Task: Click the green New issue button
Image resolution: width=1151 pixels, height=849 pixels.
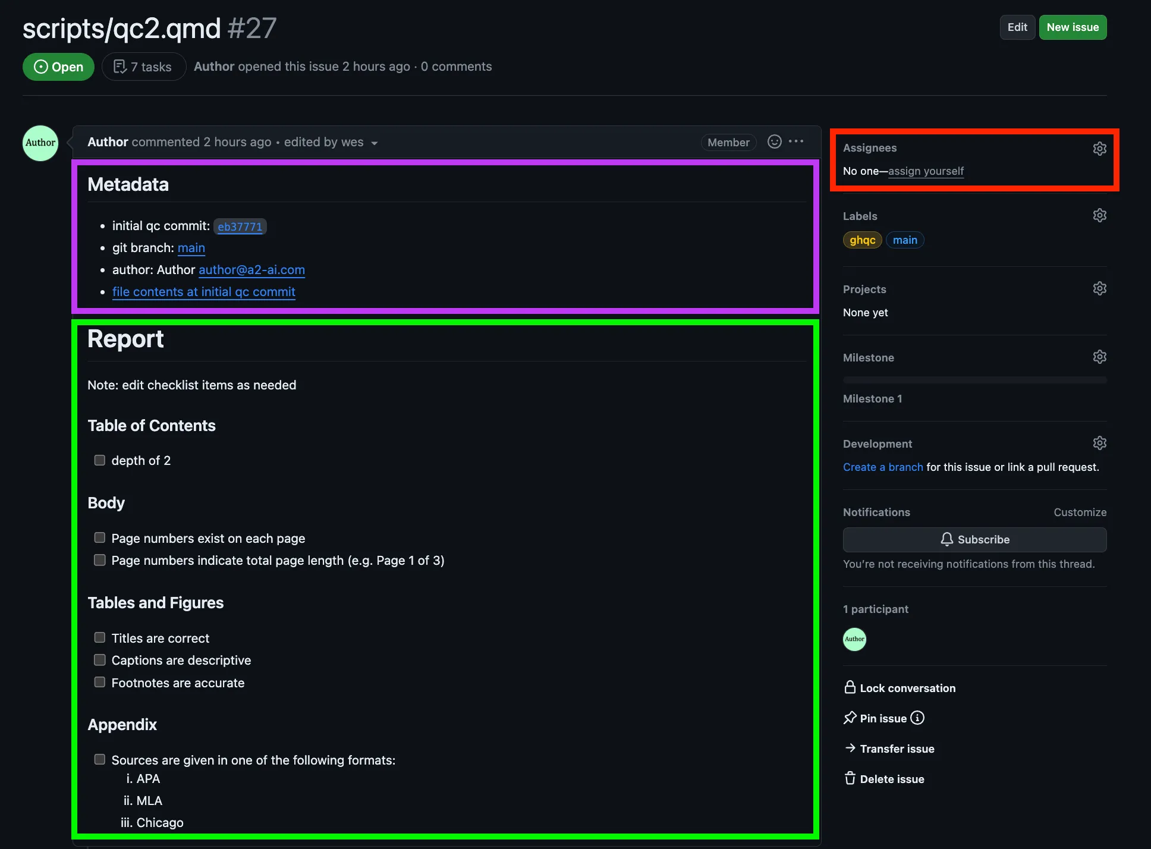Action: (x=1073, y=27)
